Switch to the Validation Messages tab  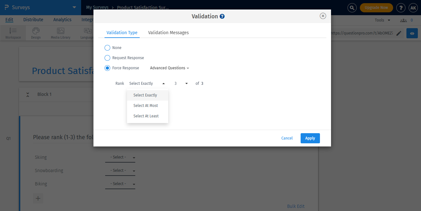(x=168, y=32)
